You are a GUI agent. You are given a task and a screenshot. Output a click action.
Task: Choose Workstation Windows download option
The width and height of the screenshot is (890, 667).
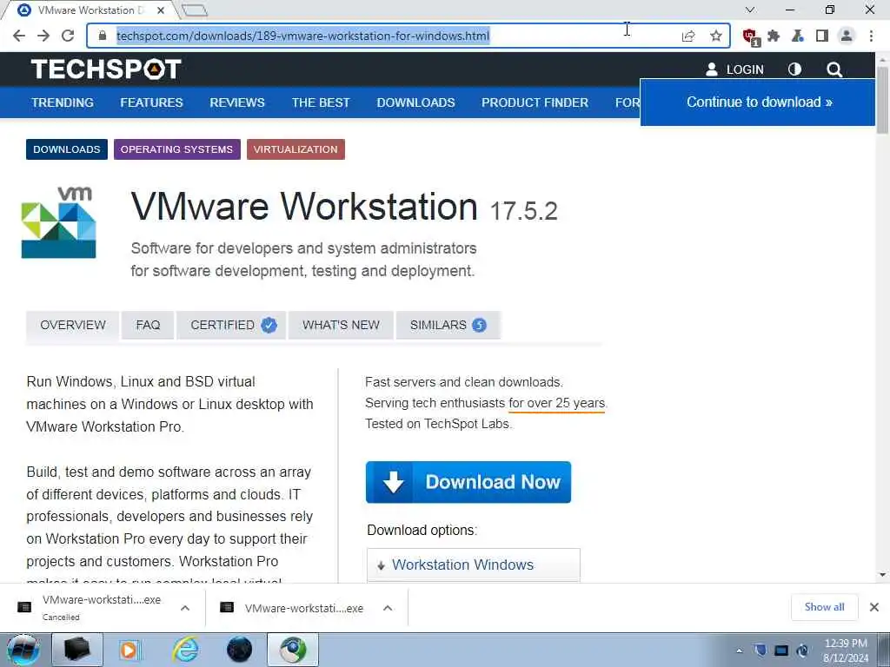point(474,565)
